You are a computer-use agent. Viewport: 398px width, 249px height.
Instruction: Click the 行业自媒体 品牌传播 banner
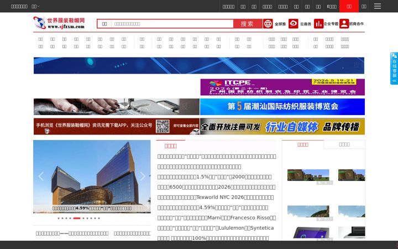click(x=282, y=126)
